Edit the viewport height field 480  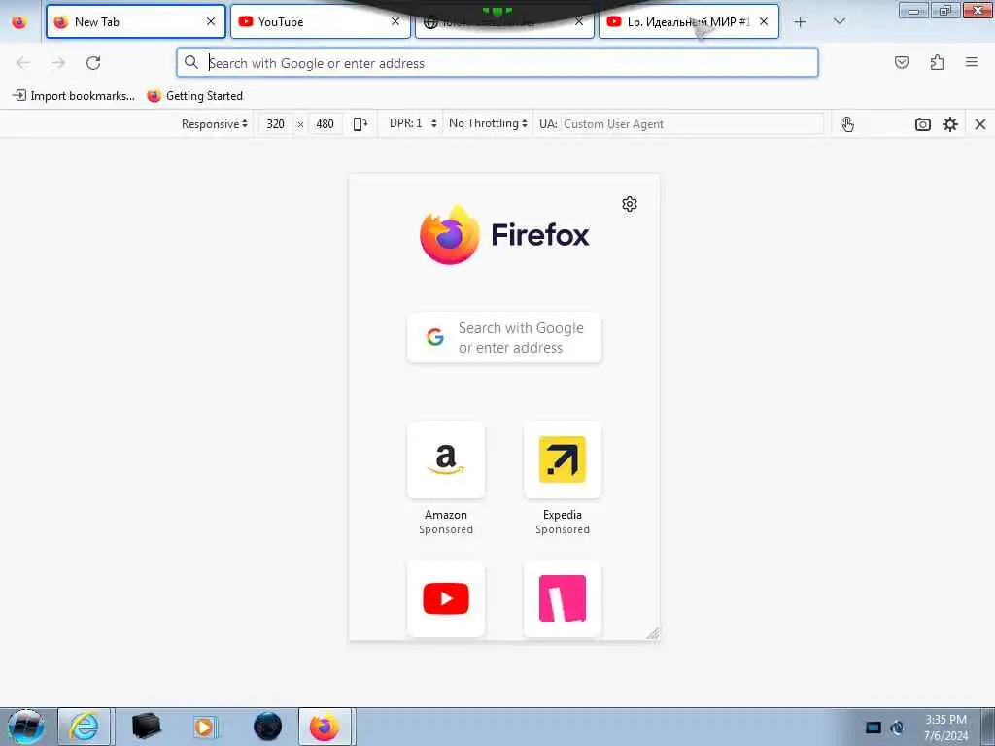pos(325,124)
